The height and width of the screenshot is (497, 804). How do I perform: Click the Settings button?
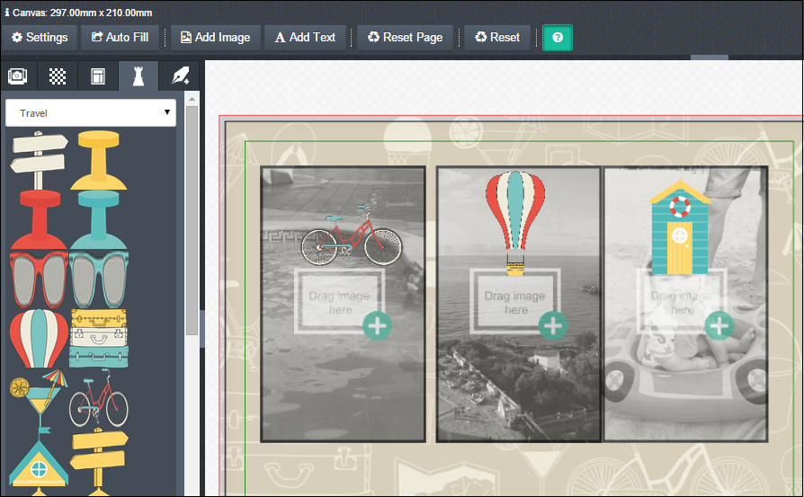(40, 38)
